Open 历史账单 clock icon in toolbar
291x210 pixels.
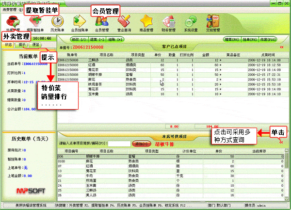[56, 22]
